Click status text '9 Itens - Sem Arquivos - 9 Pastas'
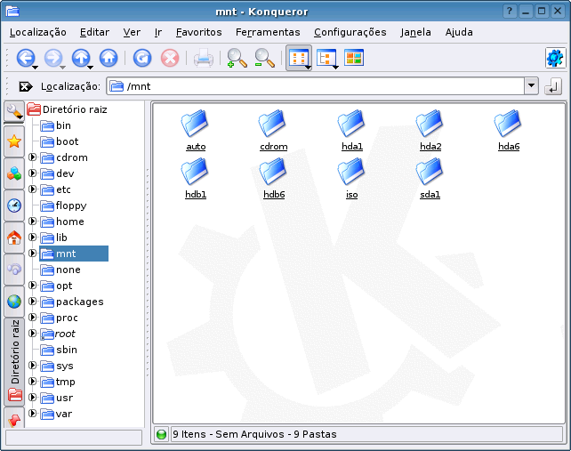Image resolution: width=571 pixels, height=451 pixels. coord(254,434)
